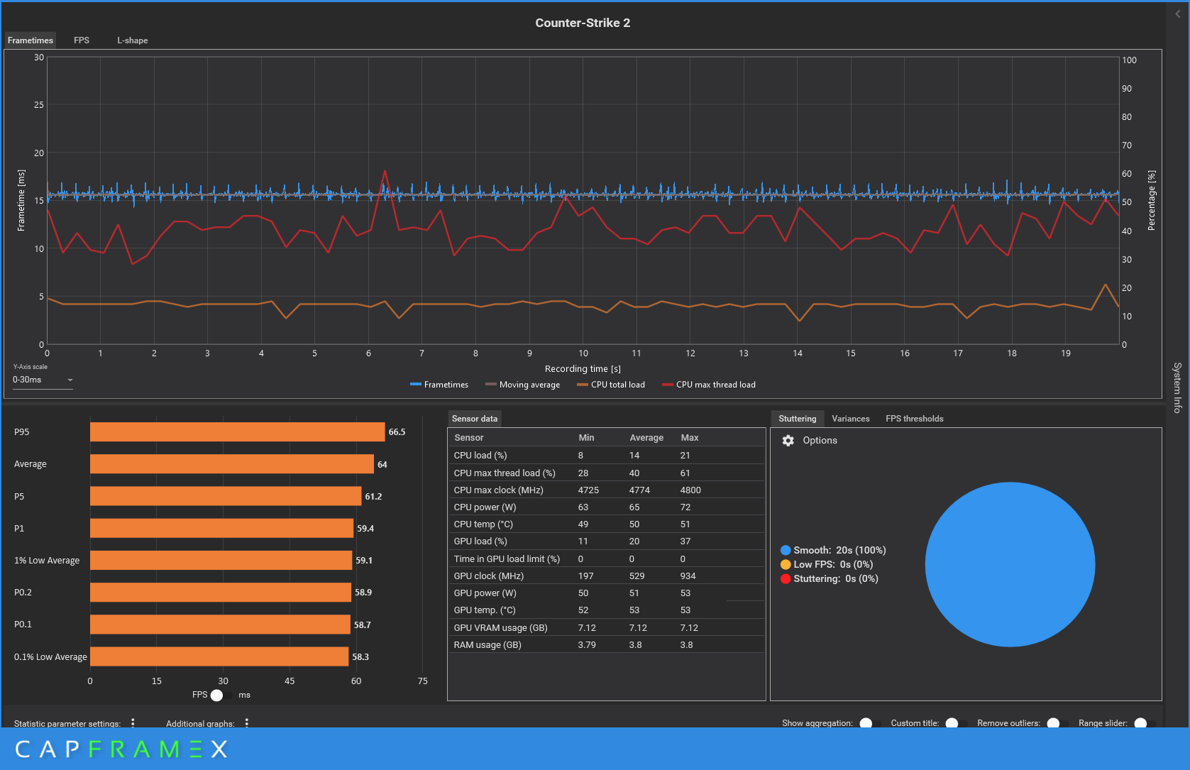This screenshot has width=1190, height=770.
Task: Open the FPS thresholds tab
Action: (915, 419)
